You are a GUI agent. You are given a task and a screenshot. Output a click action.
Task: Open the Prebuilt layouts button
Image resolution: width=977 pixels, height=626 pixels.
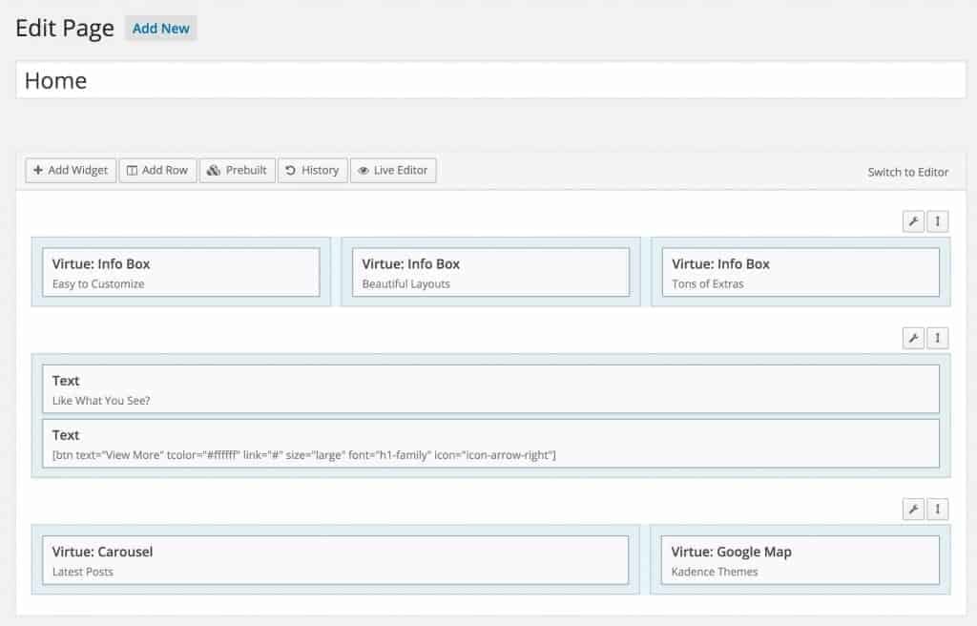coord(238,170)
